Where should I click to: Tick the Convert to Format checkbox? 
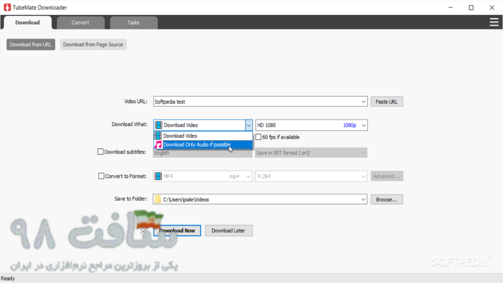[x=101, y=176]
